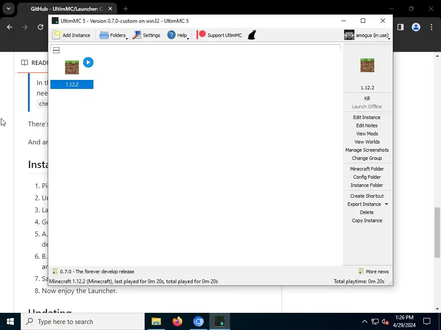Open the 0.7.0 forever develop release news
Viewport: 441px width, 330px height.
[x=93, y=272]
